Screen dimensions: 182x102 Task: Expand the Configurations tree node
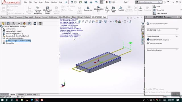[1, 29]
